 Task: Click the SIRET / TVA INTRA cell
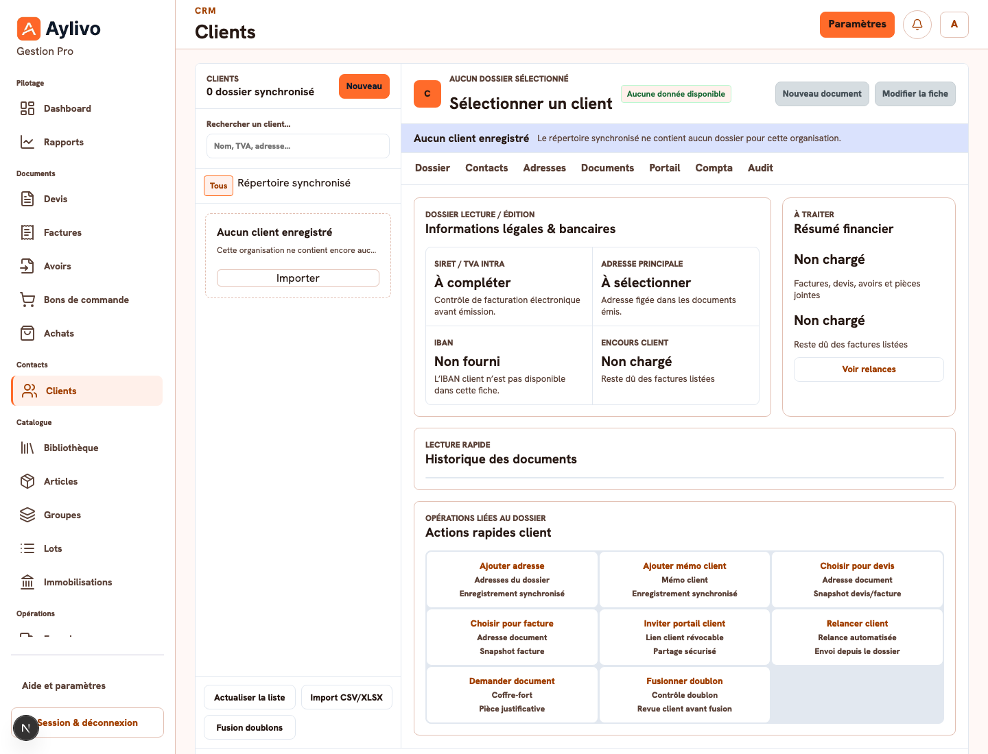(x=509, y=287)
